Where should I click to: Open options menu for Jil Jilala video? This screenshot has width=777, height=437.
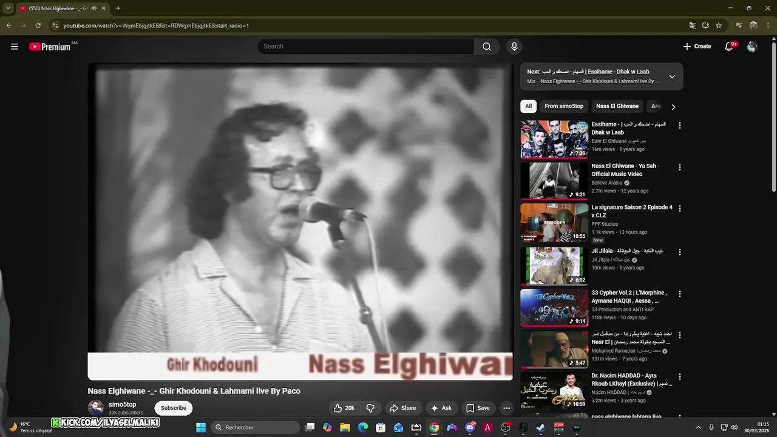(680, 252)
